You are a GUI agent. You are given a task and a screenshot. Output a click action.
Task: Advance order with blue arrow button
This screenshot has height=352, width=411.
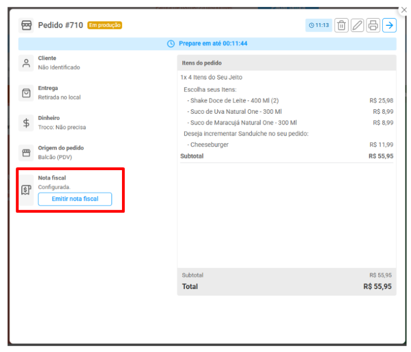pyautogui.click(x=390, y=25)
